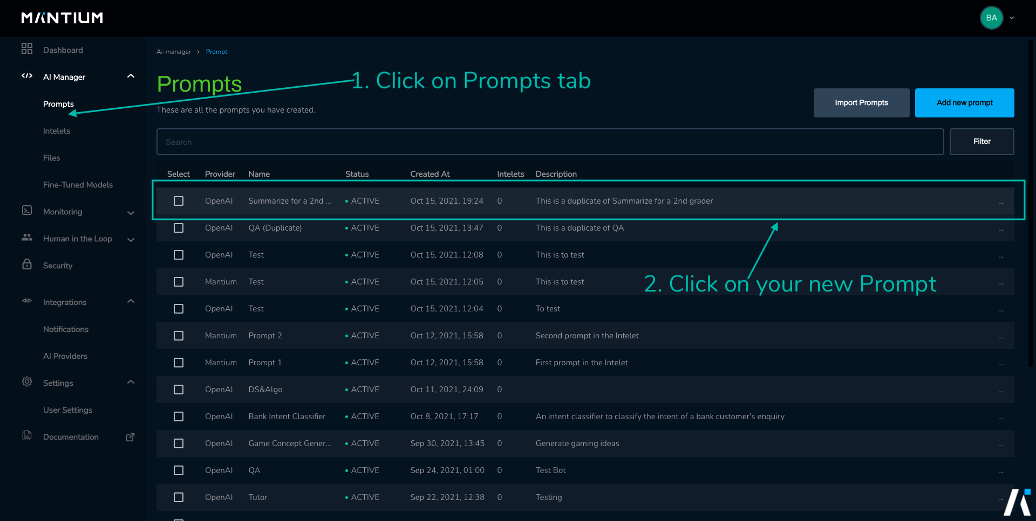Click into the Search input field
The width and height of the screenshot is (1036, 521).
pos(550,142)
